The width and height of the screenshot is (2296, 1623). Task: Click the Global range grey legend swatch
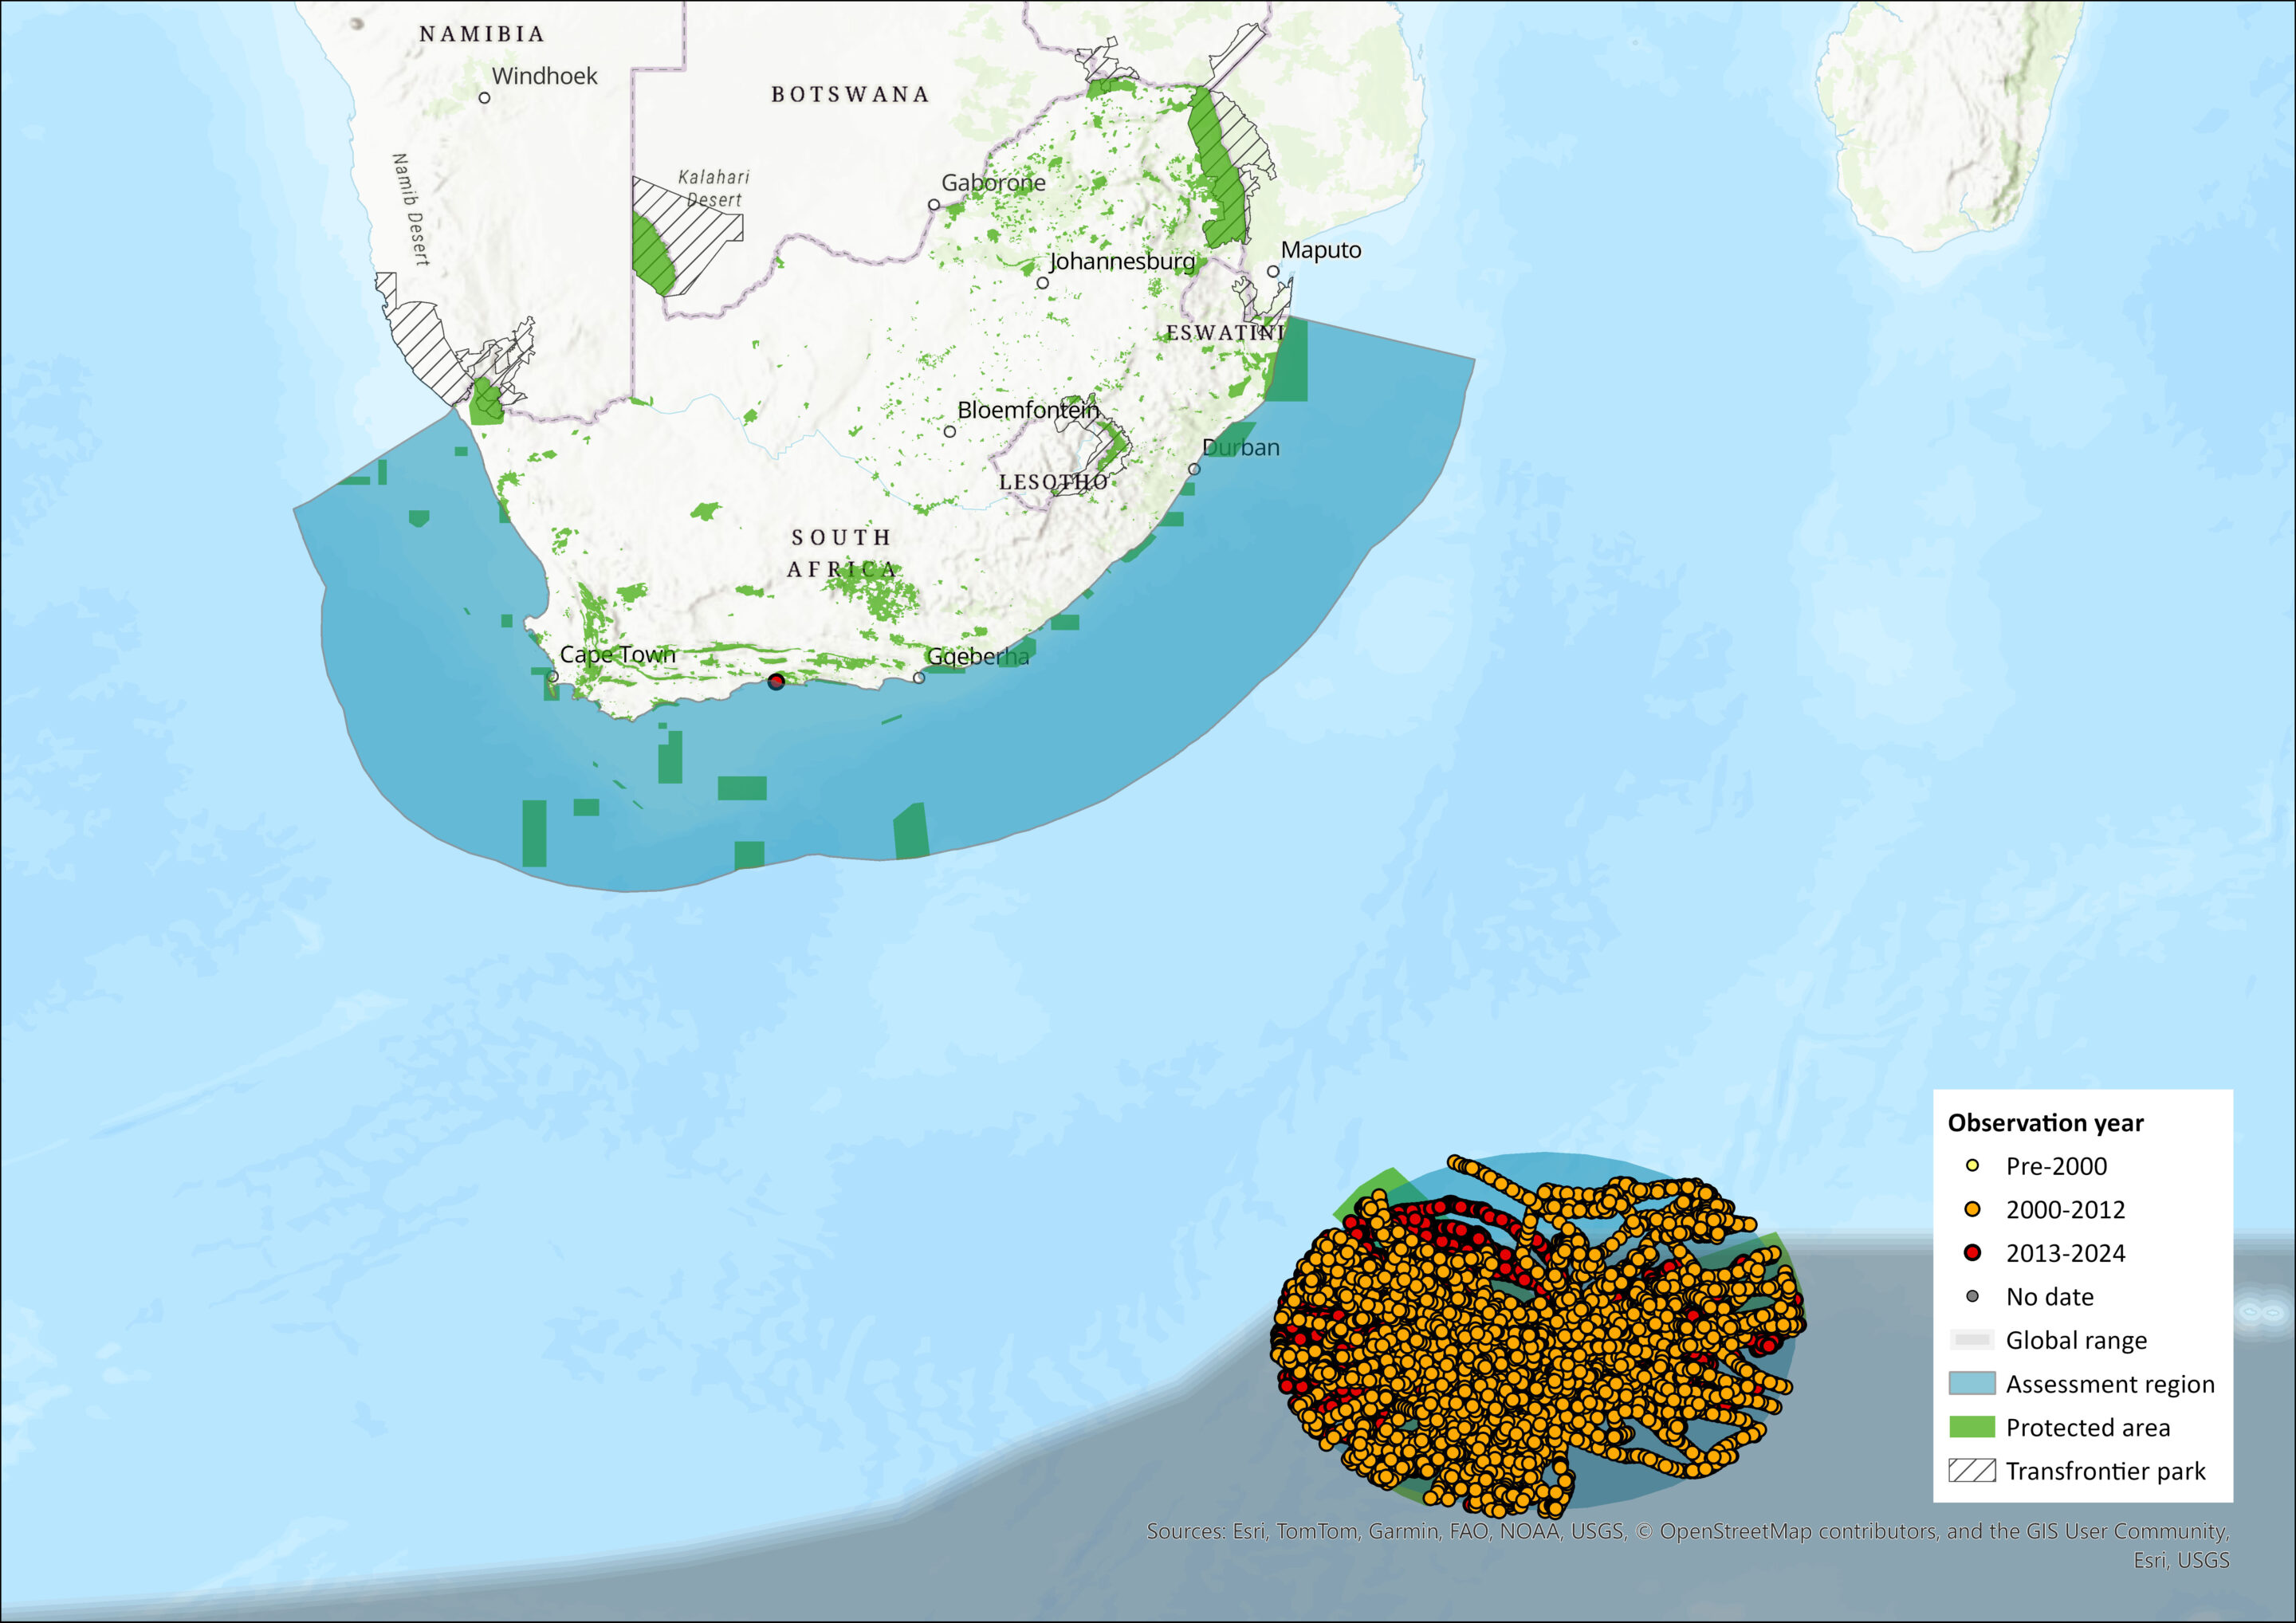point(1972,1340)
